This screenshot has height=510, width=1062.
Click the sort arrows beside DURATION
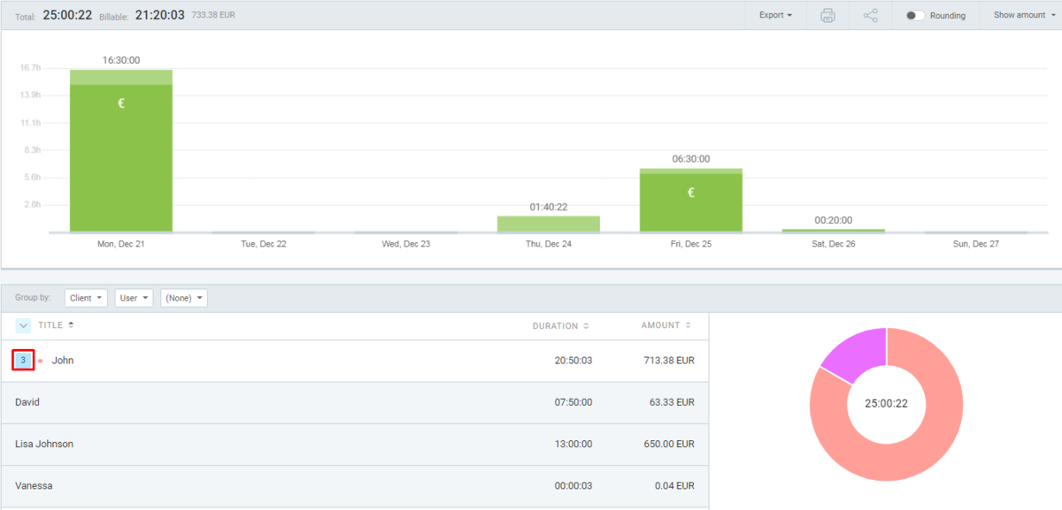586,326
